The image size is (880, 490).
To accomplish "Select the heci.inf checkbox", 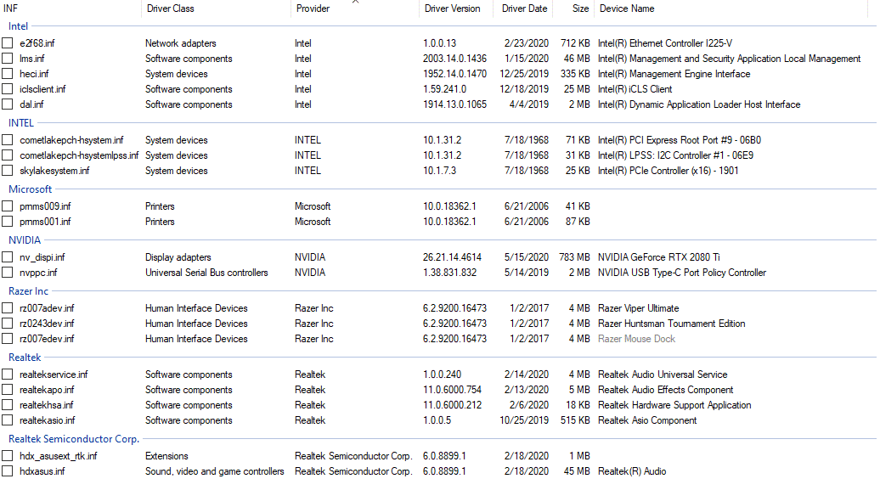I will coord(8,74).
